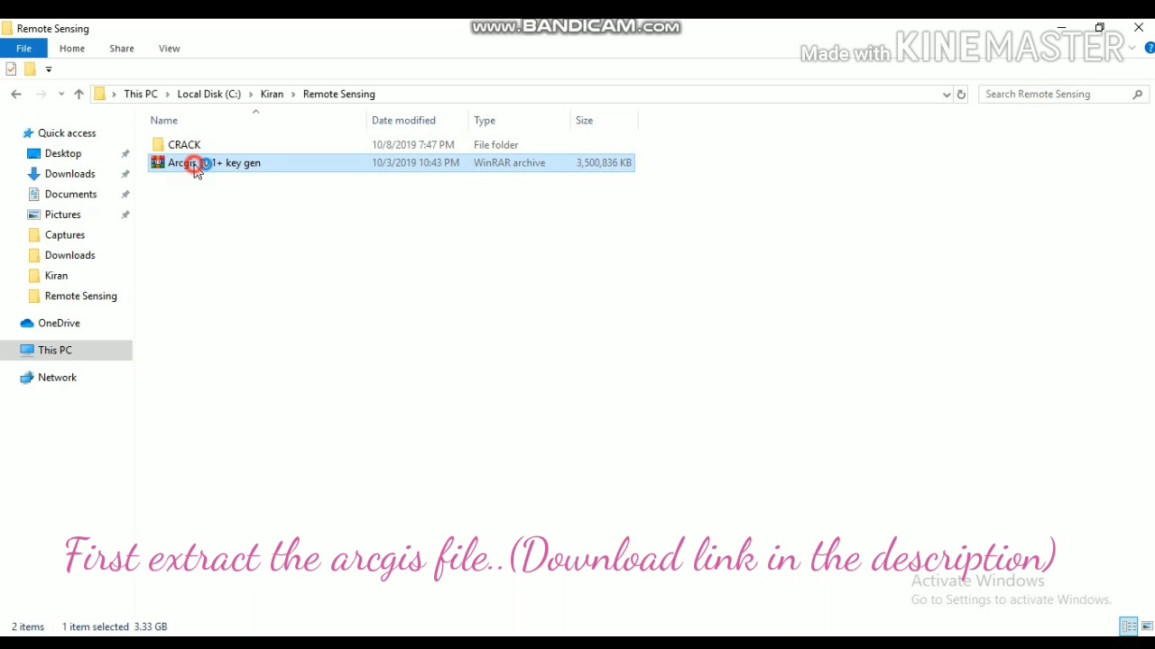Click "2 items" in the status bar

click(x=28, y=626)
